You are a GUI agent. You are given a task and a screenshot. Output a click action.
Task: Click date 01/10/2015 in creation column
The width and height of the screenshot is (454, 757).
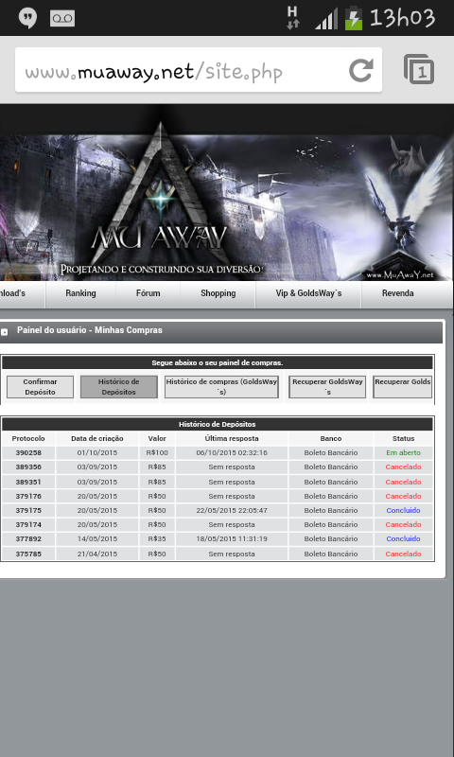[97, 453]
